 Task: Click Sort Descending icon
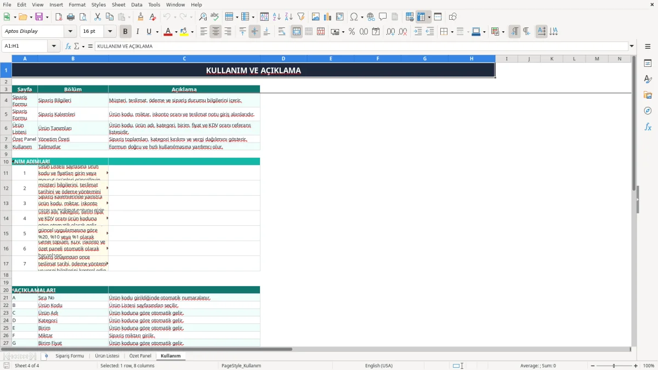288,17
